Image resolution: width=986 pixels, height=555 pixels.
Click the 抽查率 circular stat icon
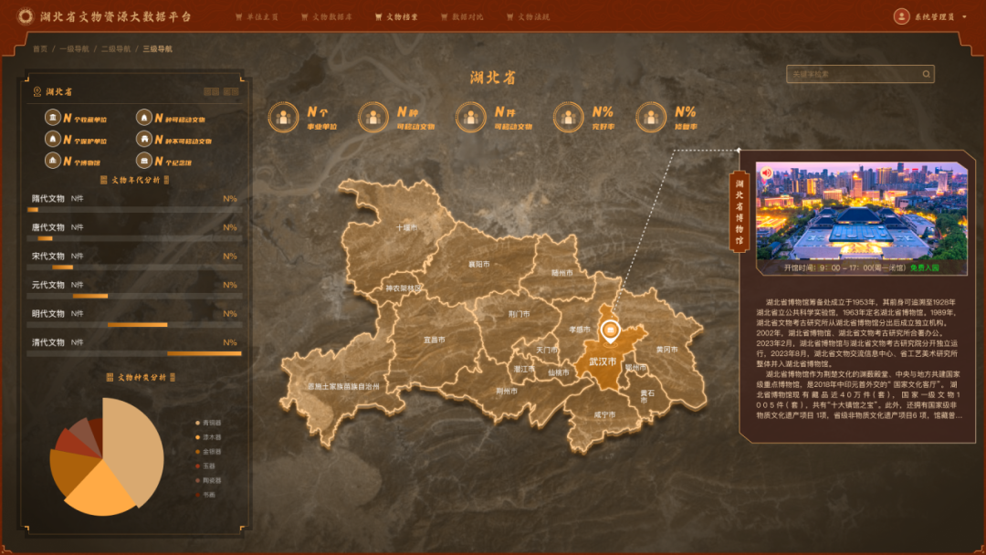pos(651,117)
